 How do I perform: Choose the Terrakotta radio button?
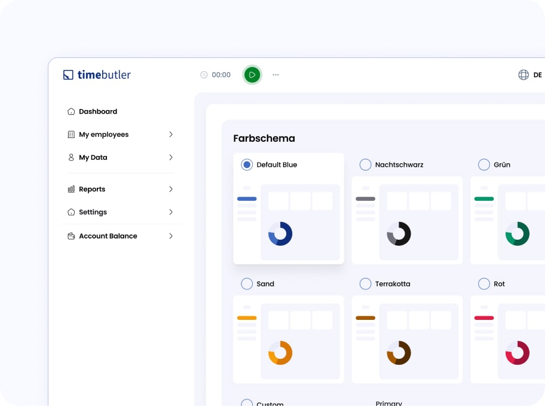(x=365, y=284)
